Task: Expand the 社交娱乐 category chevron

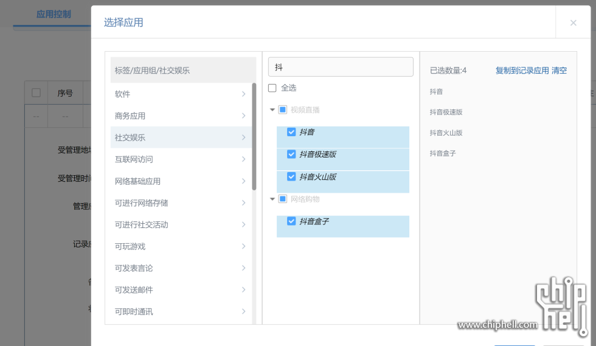Action: point(244,137)
